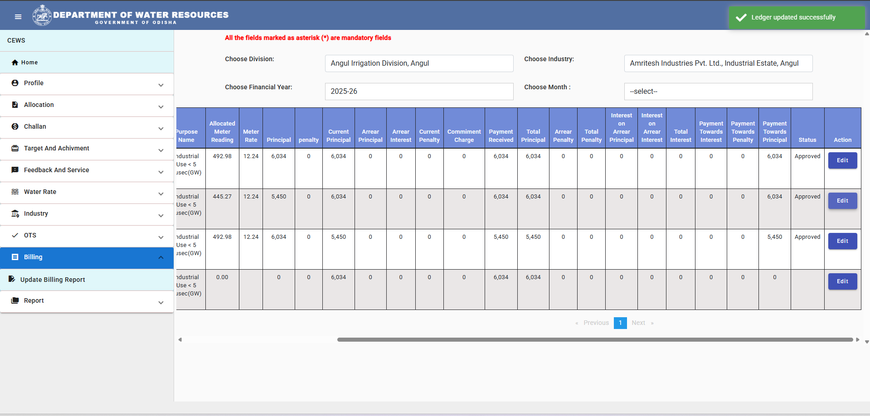This screenshot has width=870, height=416.
Task: Open the Choose Month dropdown
Action: [718, 92]
